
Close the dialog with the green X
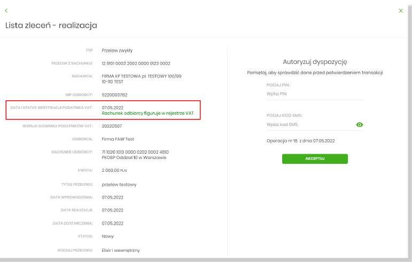[401, 11]
